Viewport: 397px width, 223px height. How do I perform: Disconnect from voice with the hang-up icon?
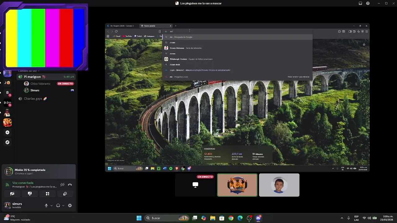tap(70, 185)
